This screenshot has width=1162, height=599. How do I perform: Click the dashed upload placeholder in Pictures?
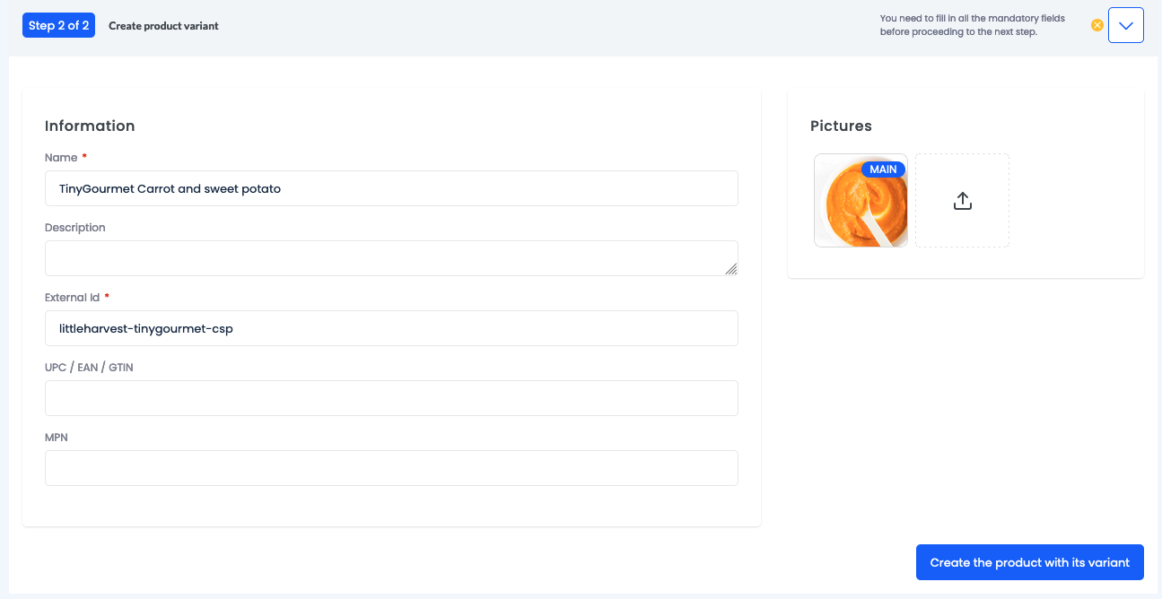962,200
